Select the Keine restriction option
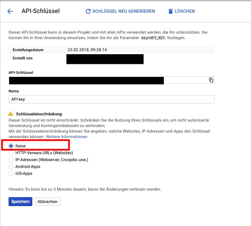Image resolution: width=251 pixels, height=226 pixels. click(x=11, y=146)
